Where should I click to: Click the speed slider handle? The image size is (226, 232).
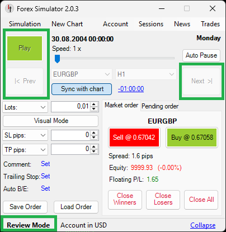tap(57, 59)
